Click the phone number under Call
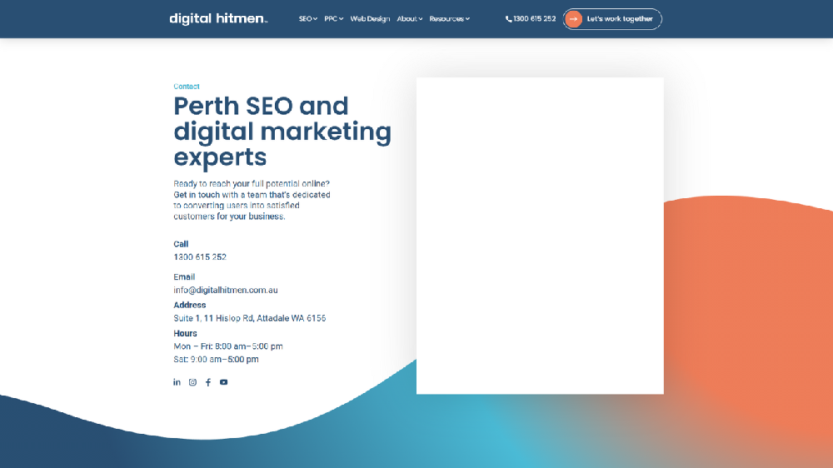This screenshot has width=833, height=468. coord(200,257)
